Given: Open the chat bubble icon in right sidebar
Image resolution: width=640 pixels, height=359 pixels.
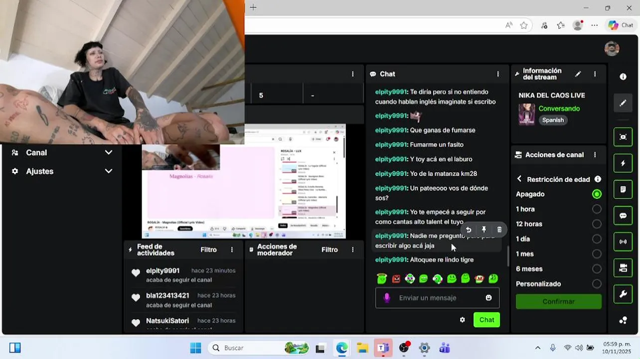Looking at the screenshot, I should [x=623, y=216].
